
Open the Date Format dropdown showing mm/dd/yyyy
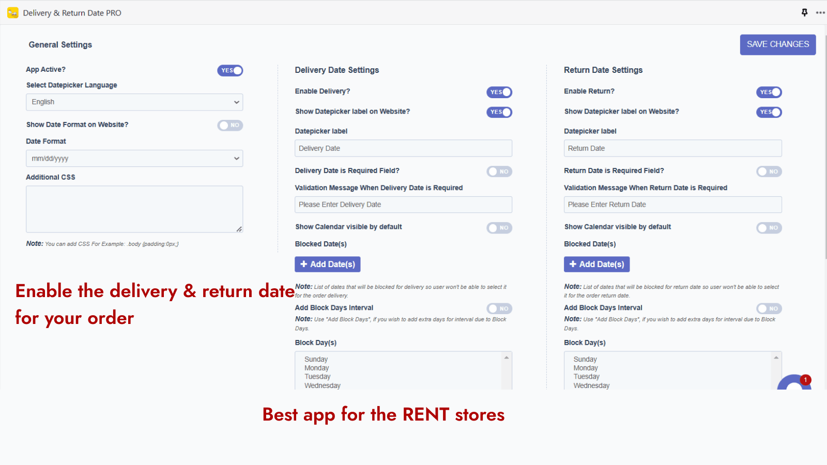pos(134,158)
